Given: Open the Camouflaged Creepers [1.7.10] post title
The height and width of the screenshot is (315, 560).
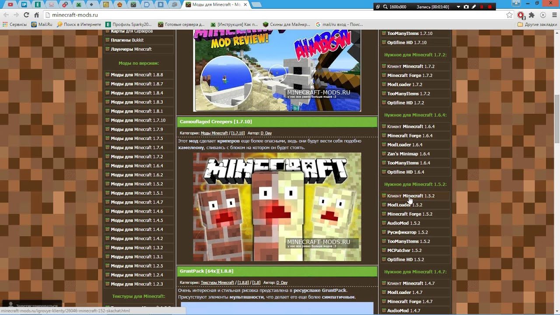Looking at the screenshot, I should 216,122.
